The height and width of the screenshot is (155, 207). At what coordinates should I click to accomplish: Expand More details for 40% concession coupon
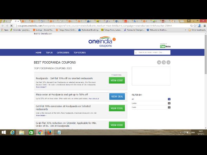pos(40,115)
